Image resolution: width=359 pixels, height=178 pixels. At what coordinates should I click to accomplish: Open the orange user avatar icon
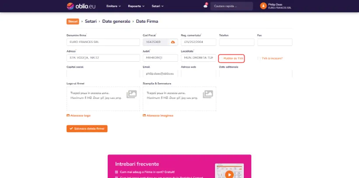263,6
